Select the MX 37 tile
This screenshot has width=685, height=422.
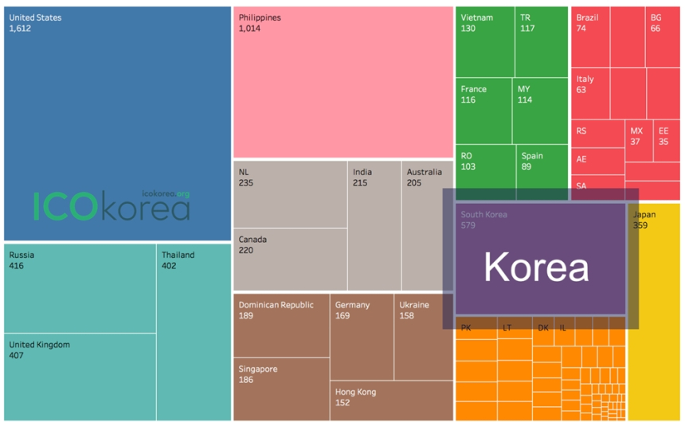pos(639,141)
